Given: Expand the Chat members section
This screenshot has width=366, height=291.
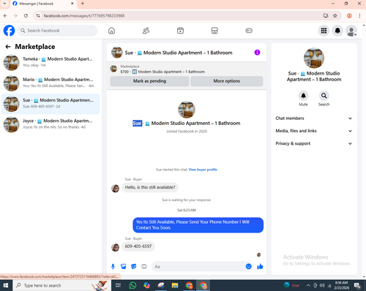Looking at the screenshot, I should 314,118.
